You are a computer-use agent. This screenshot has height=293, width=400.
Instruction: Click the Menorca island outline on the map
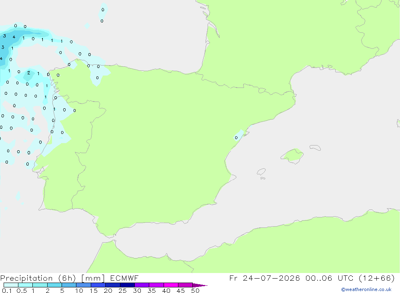point(315,147)
